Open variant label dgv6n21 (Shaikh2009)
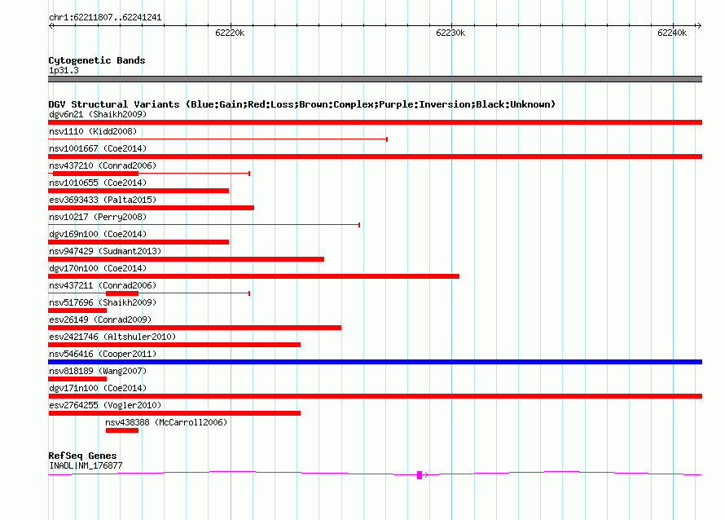725x520 pixels. [98, 114]
